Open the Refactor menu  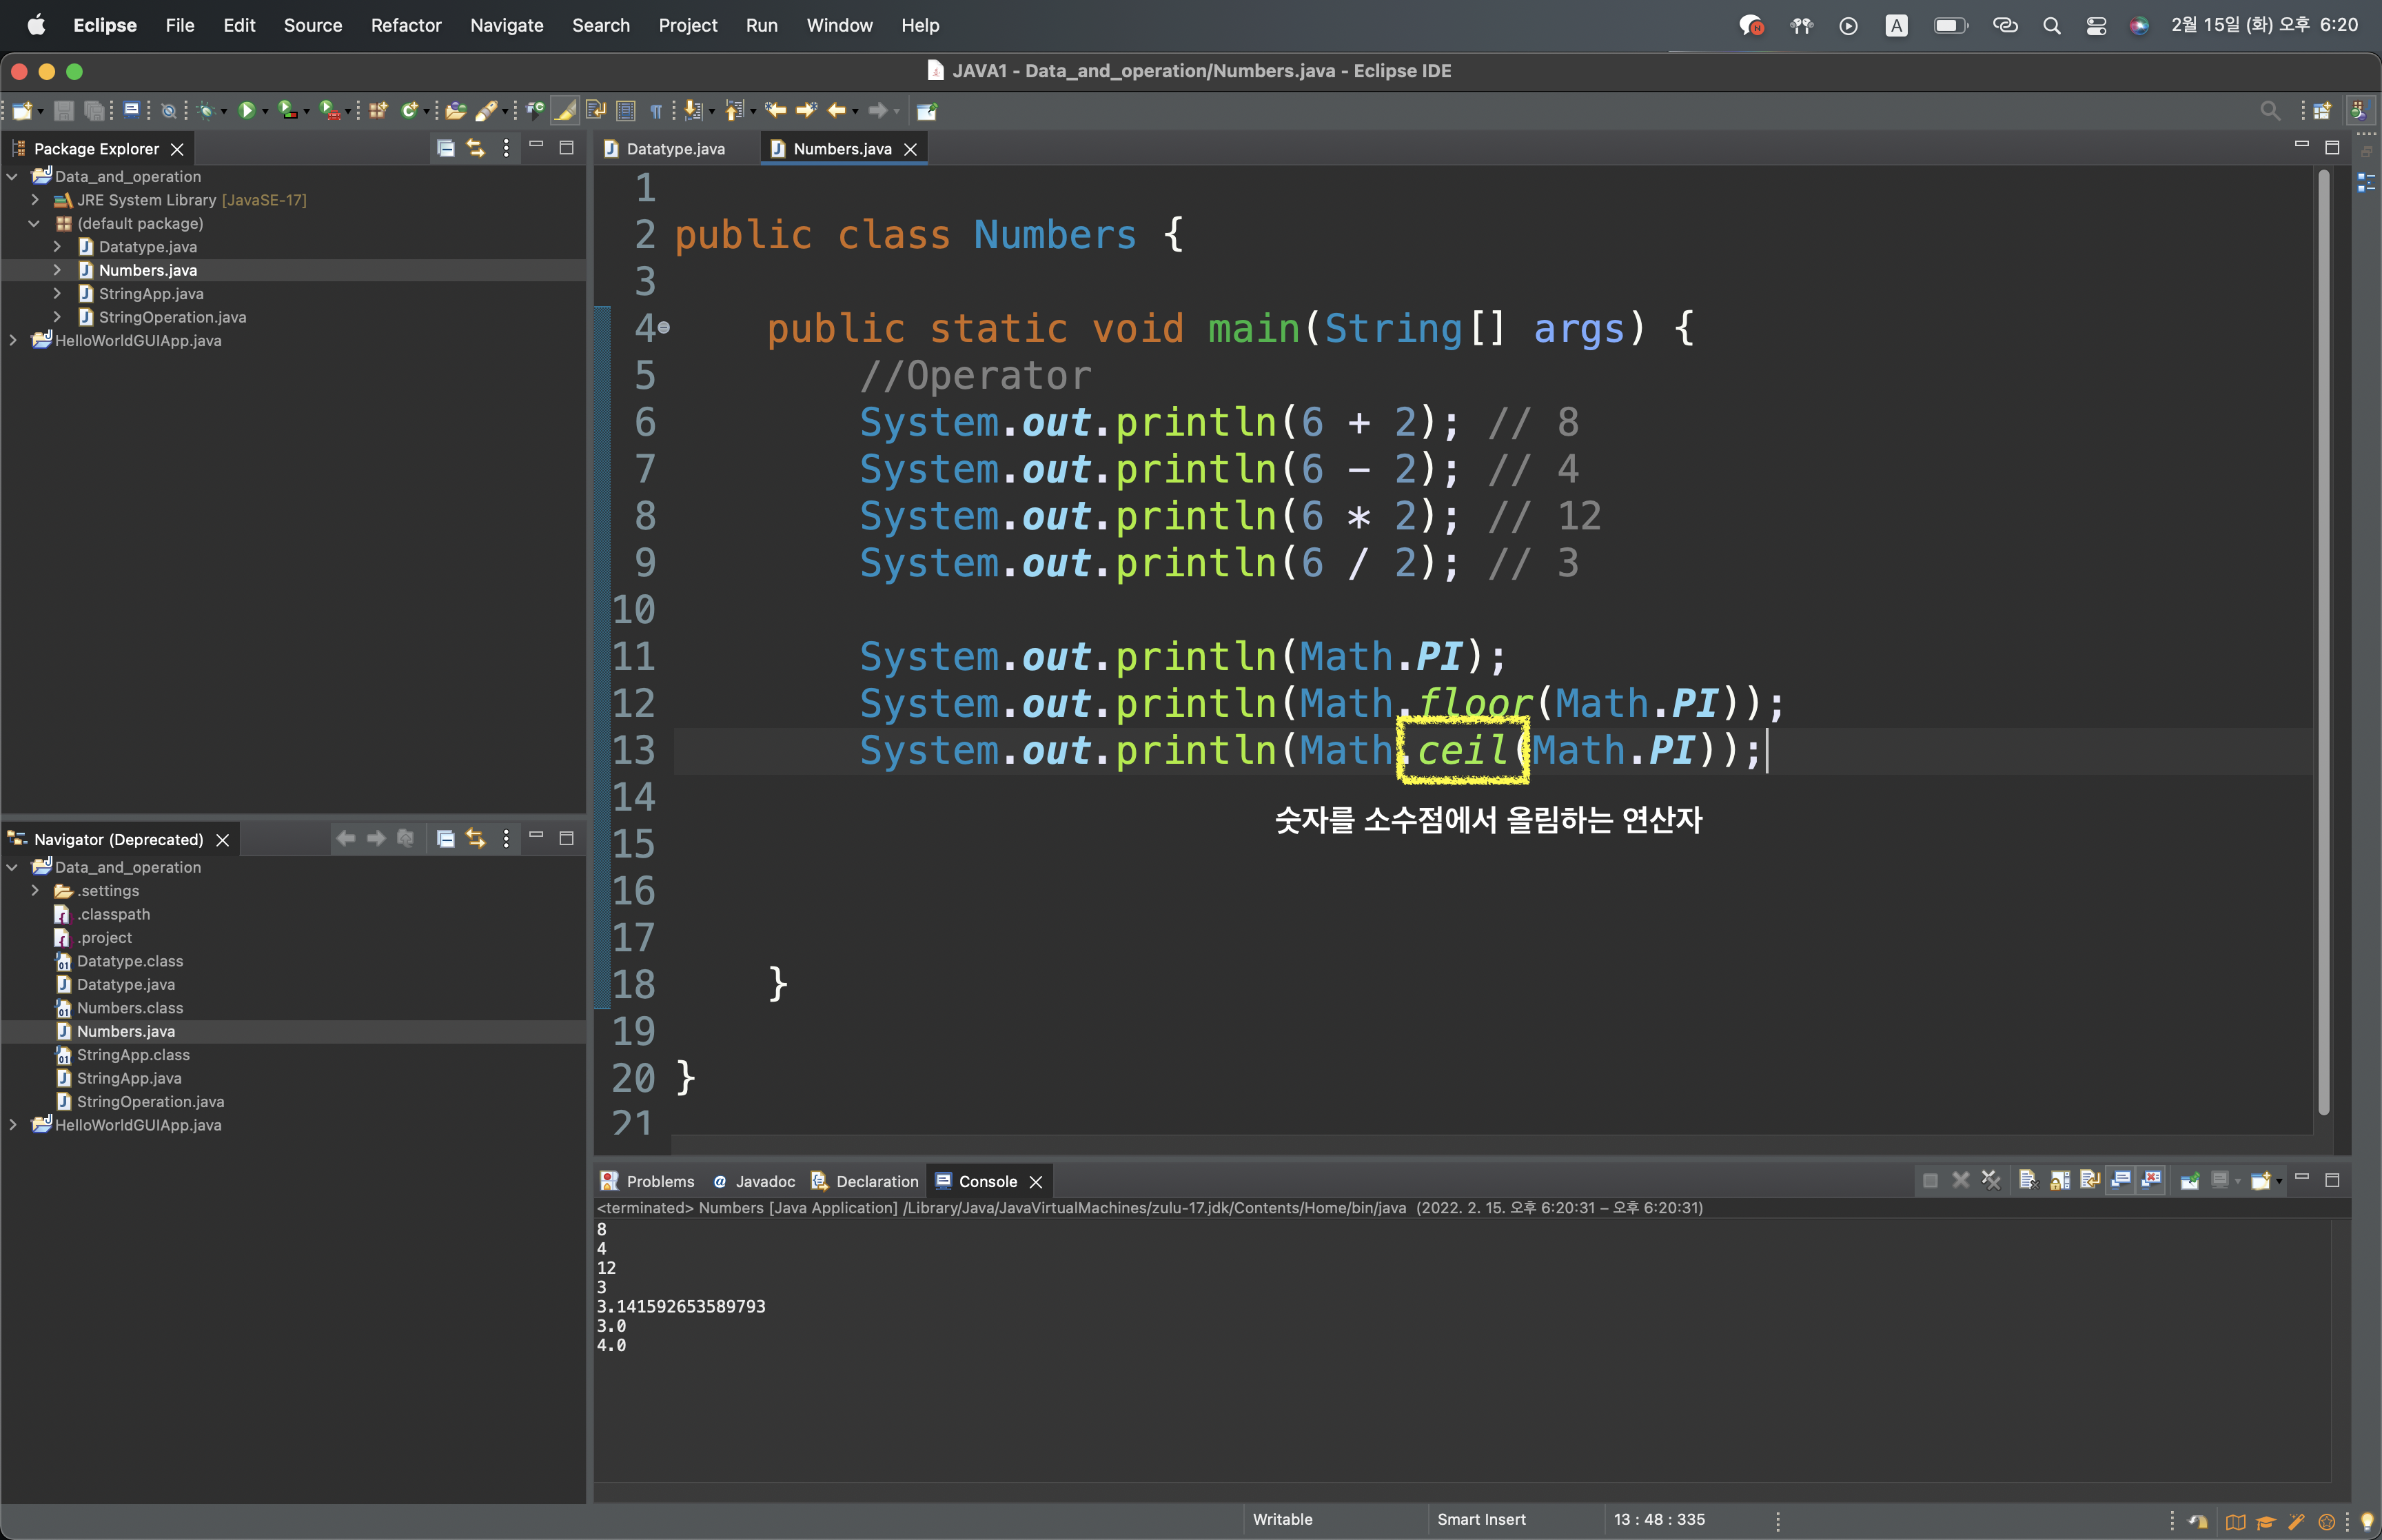coord(405,25)
